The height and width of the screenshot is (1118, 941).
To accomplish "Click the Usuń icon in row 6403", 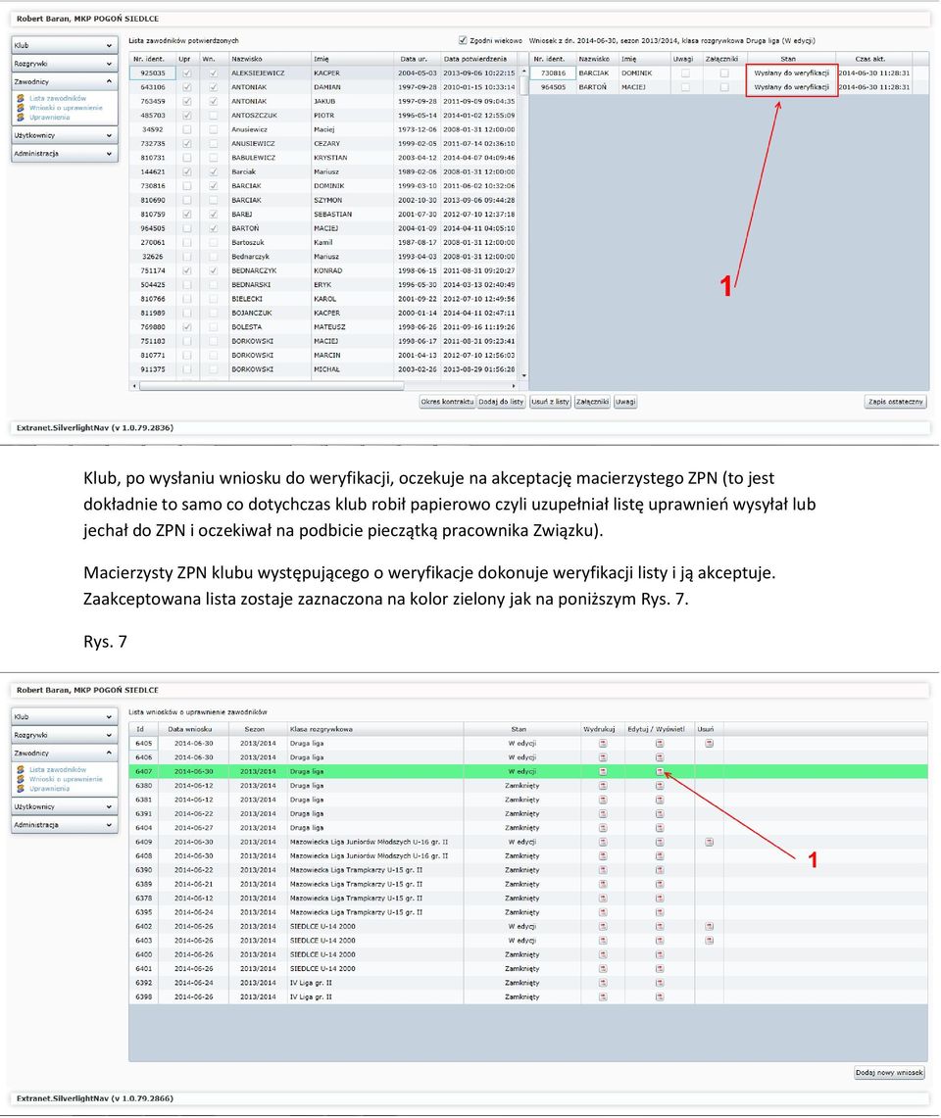I will tap(709, 941).
